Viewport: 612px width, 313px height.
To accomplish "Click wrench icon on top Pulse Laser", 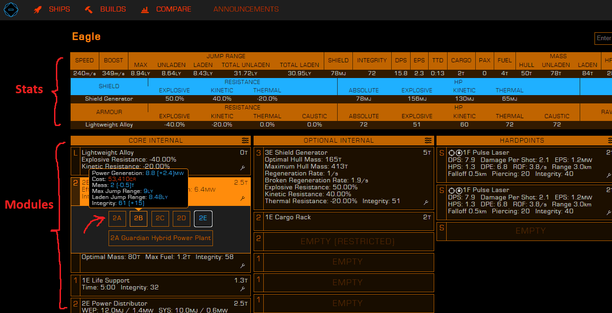I will pyautogui.click(x=608, y=175).
